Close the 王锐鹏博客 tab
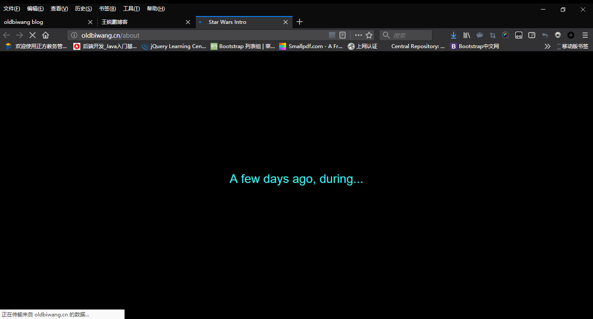The height and width of the screenshot is (319, 593). point(188,22)
